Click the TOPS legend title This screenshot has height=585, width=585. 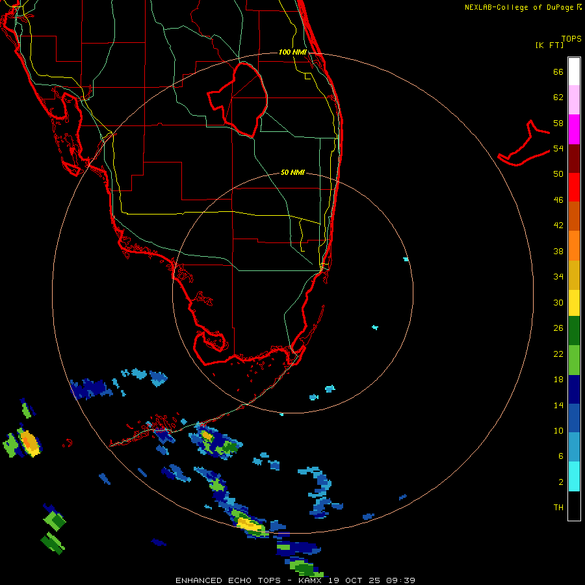(571, 39)
